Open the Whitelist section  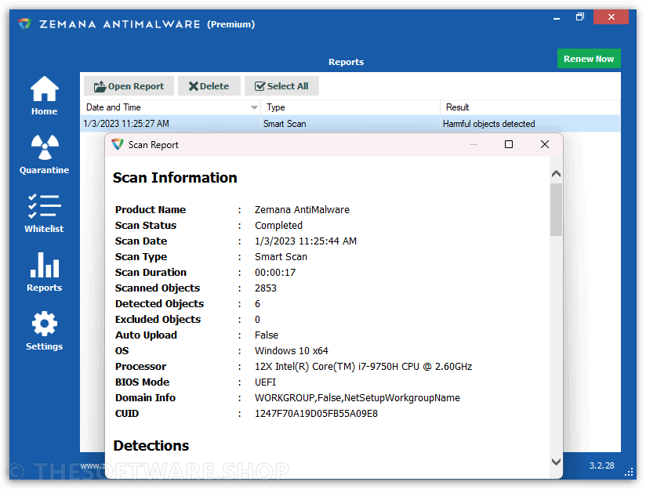[x=44, y=213]
